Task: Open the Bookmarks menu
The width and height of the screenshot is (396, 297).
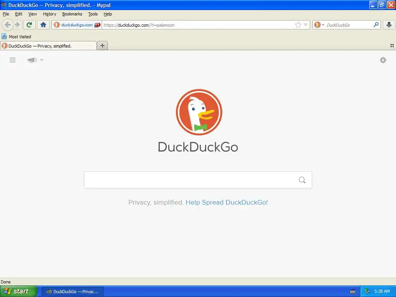Action: point(72,14)
